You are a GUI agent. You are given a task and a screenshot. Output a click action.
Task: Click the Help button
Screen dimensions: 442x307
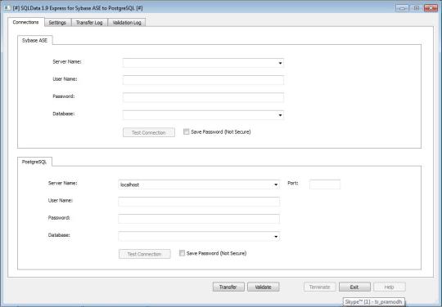390,287
